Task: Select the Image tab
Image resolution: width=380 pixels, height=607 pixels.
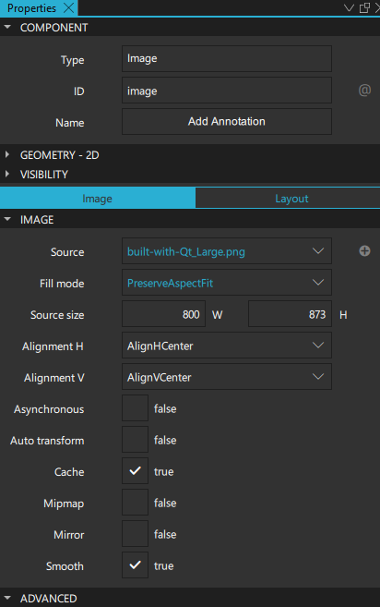Action: point(98,199)
